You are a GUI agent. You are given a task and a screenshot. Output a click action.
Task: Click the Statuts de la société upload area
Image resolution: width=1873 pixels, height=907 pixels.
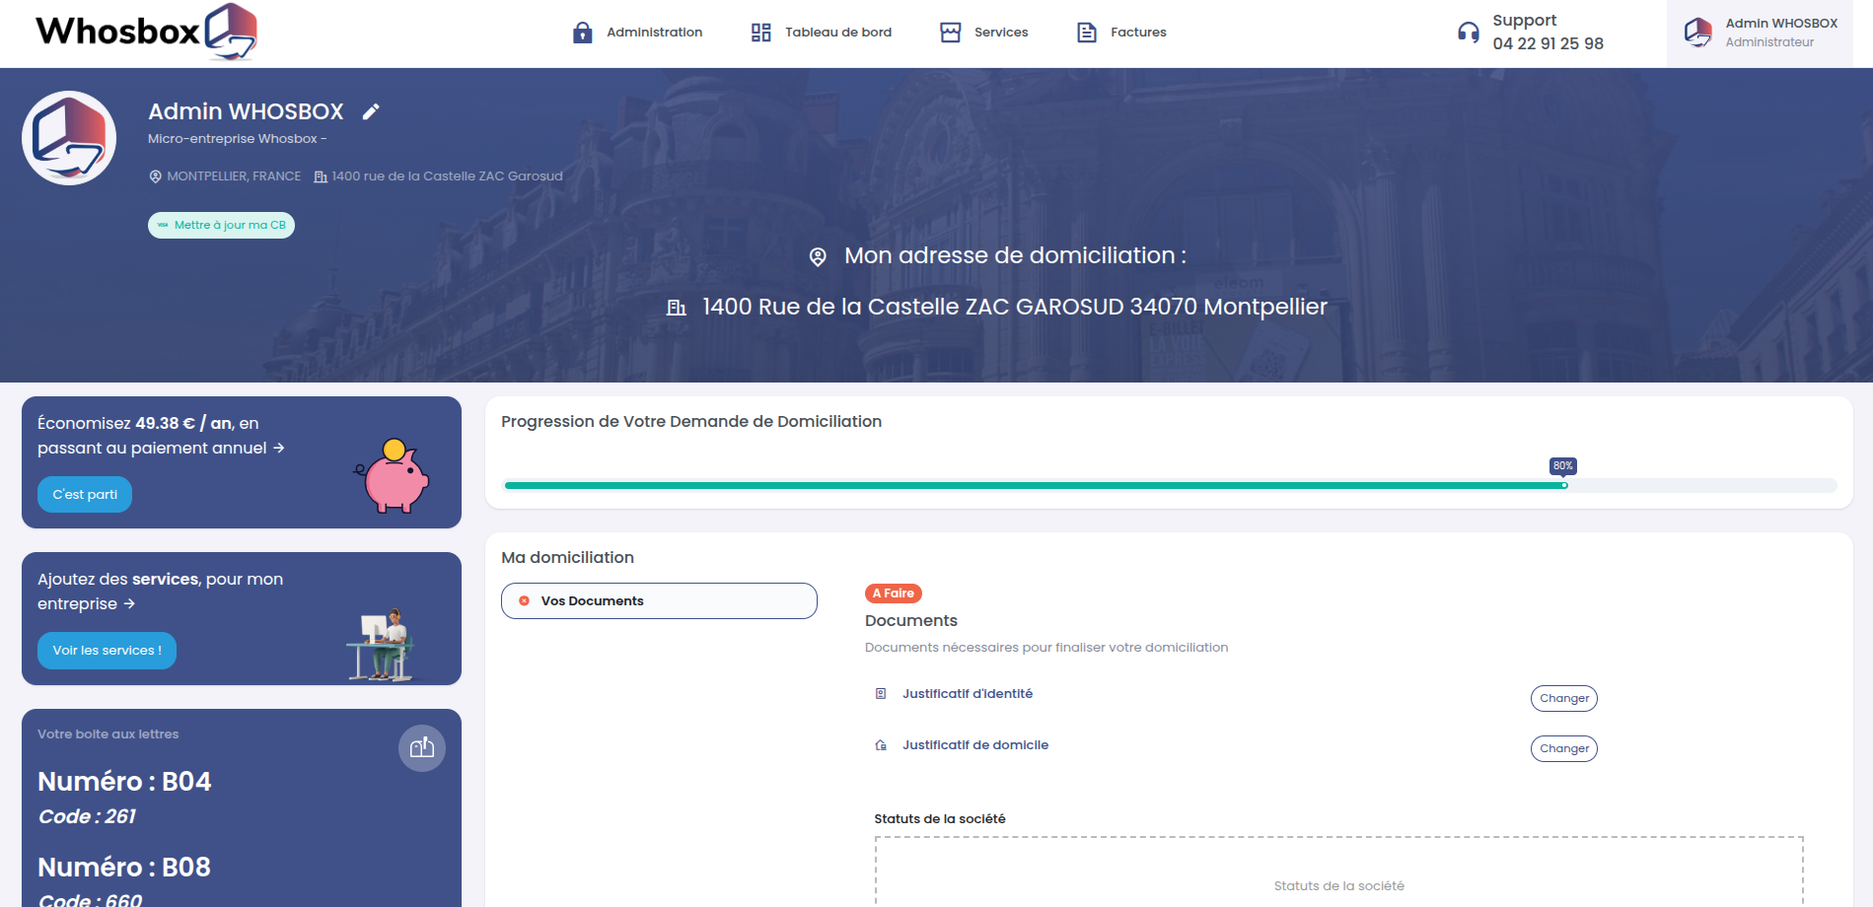(x=1338, y=872)
